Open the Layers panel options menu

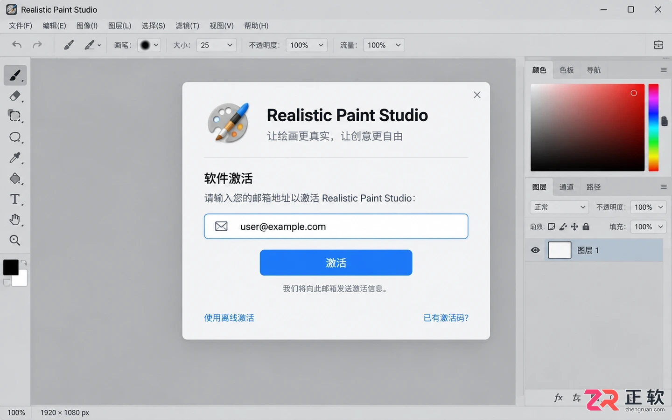(664, 187)
